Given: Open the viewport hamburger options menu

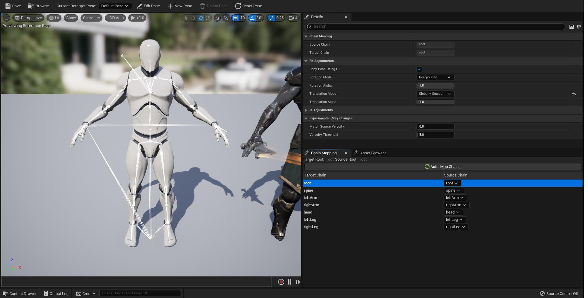Looking at the screenshot, I should (x=6, y=18).
